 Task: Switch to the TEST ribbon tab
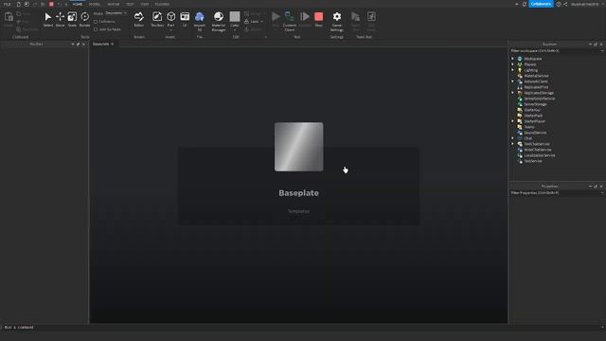coord(130,4)
